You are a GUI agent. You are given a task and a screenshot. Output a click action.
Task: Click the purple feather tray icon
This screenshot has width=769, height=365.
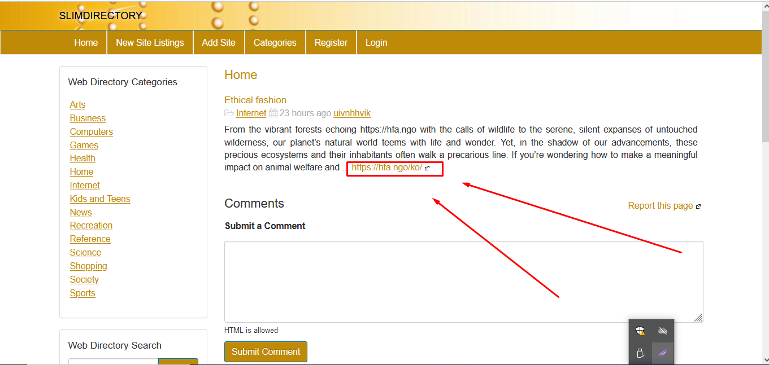tap(663, 353)
